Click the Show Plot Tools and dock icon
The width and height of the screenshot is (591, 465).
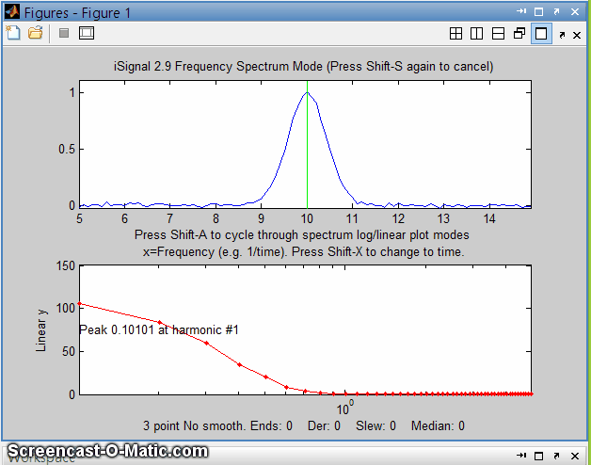coord(87,33)
